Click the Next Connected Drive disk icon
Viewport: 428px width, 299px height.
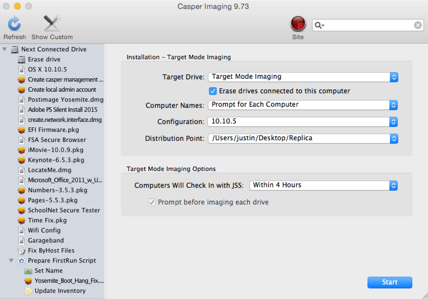(x=15, y=49)
